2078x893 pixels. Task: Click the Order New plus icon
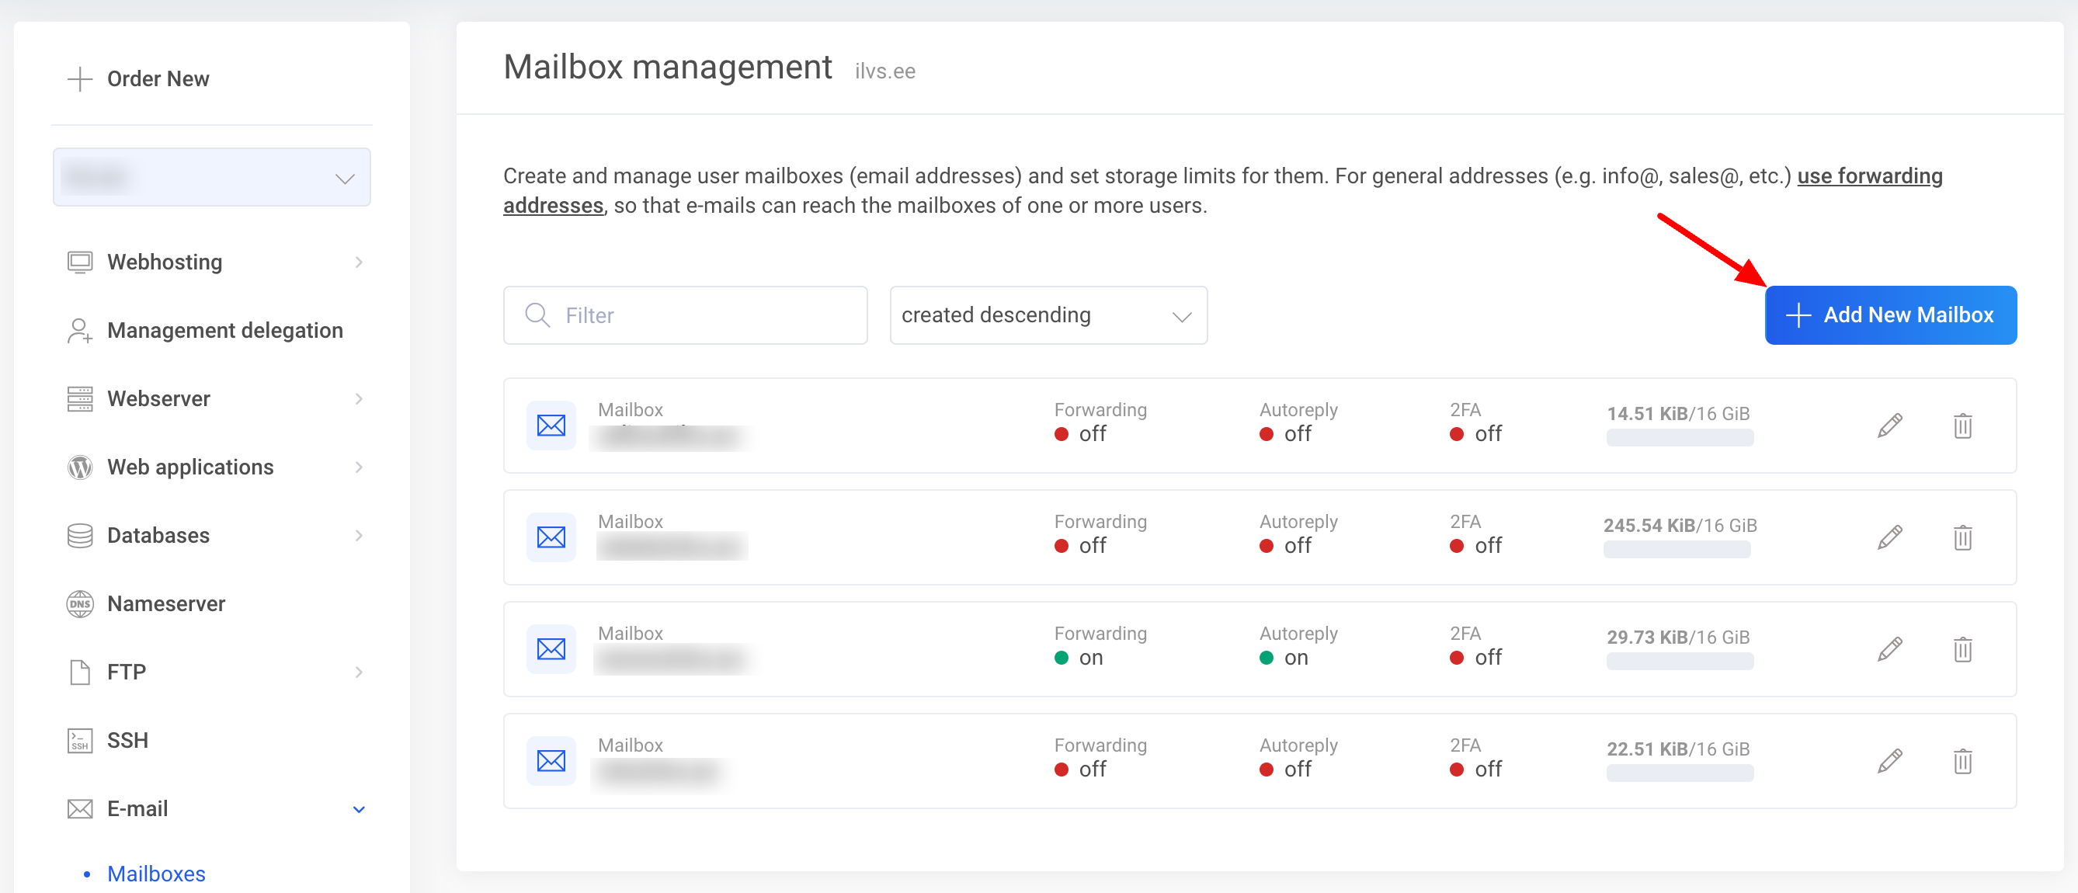click(x=79, y=79)
